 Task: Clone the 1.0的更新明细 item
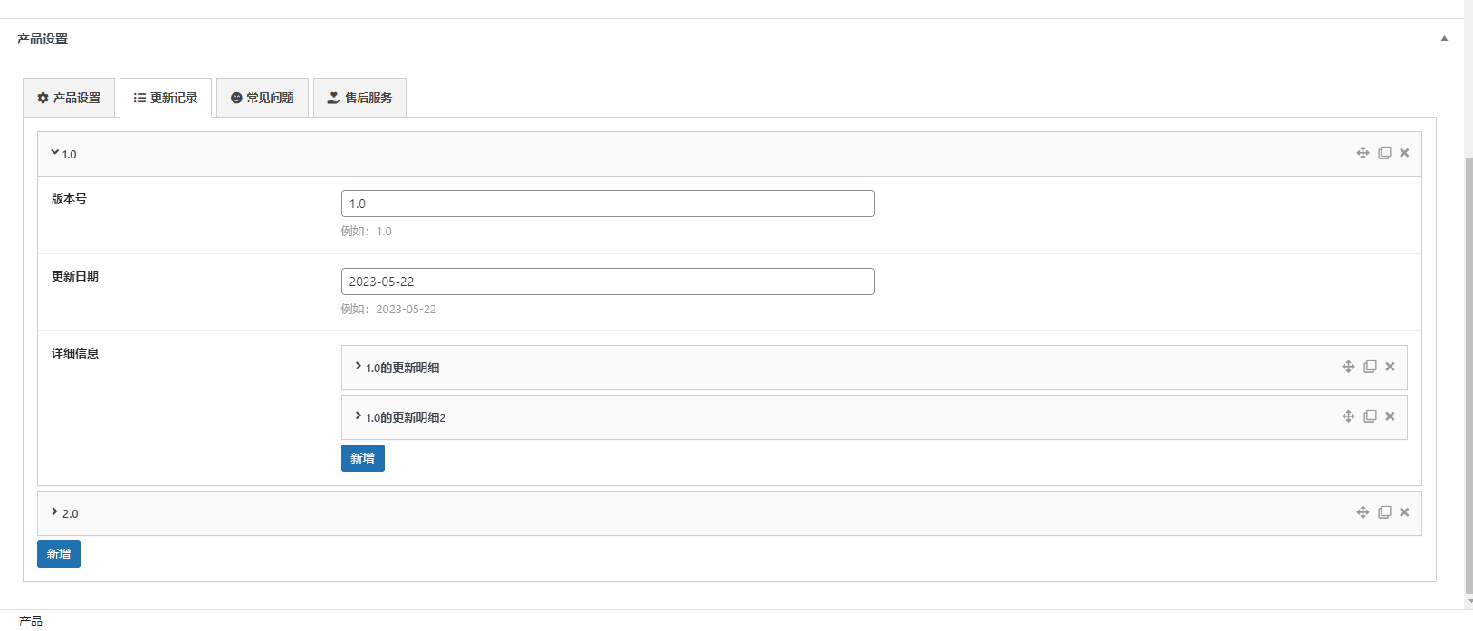click(x=1370, y=367)
